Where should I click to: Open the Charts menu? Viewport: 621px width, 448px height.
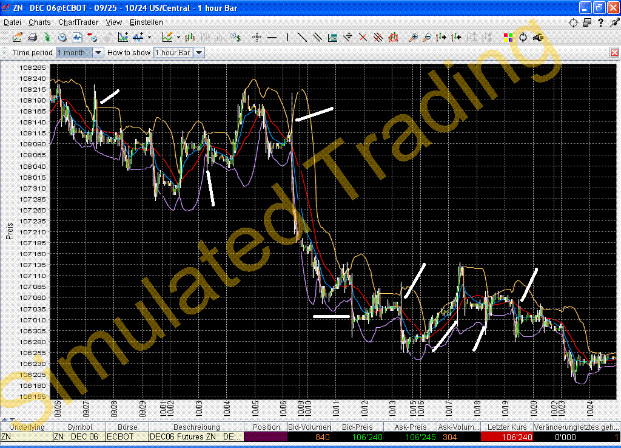tap(39, 22)
